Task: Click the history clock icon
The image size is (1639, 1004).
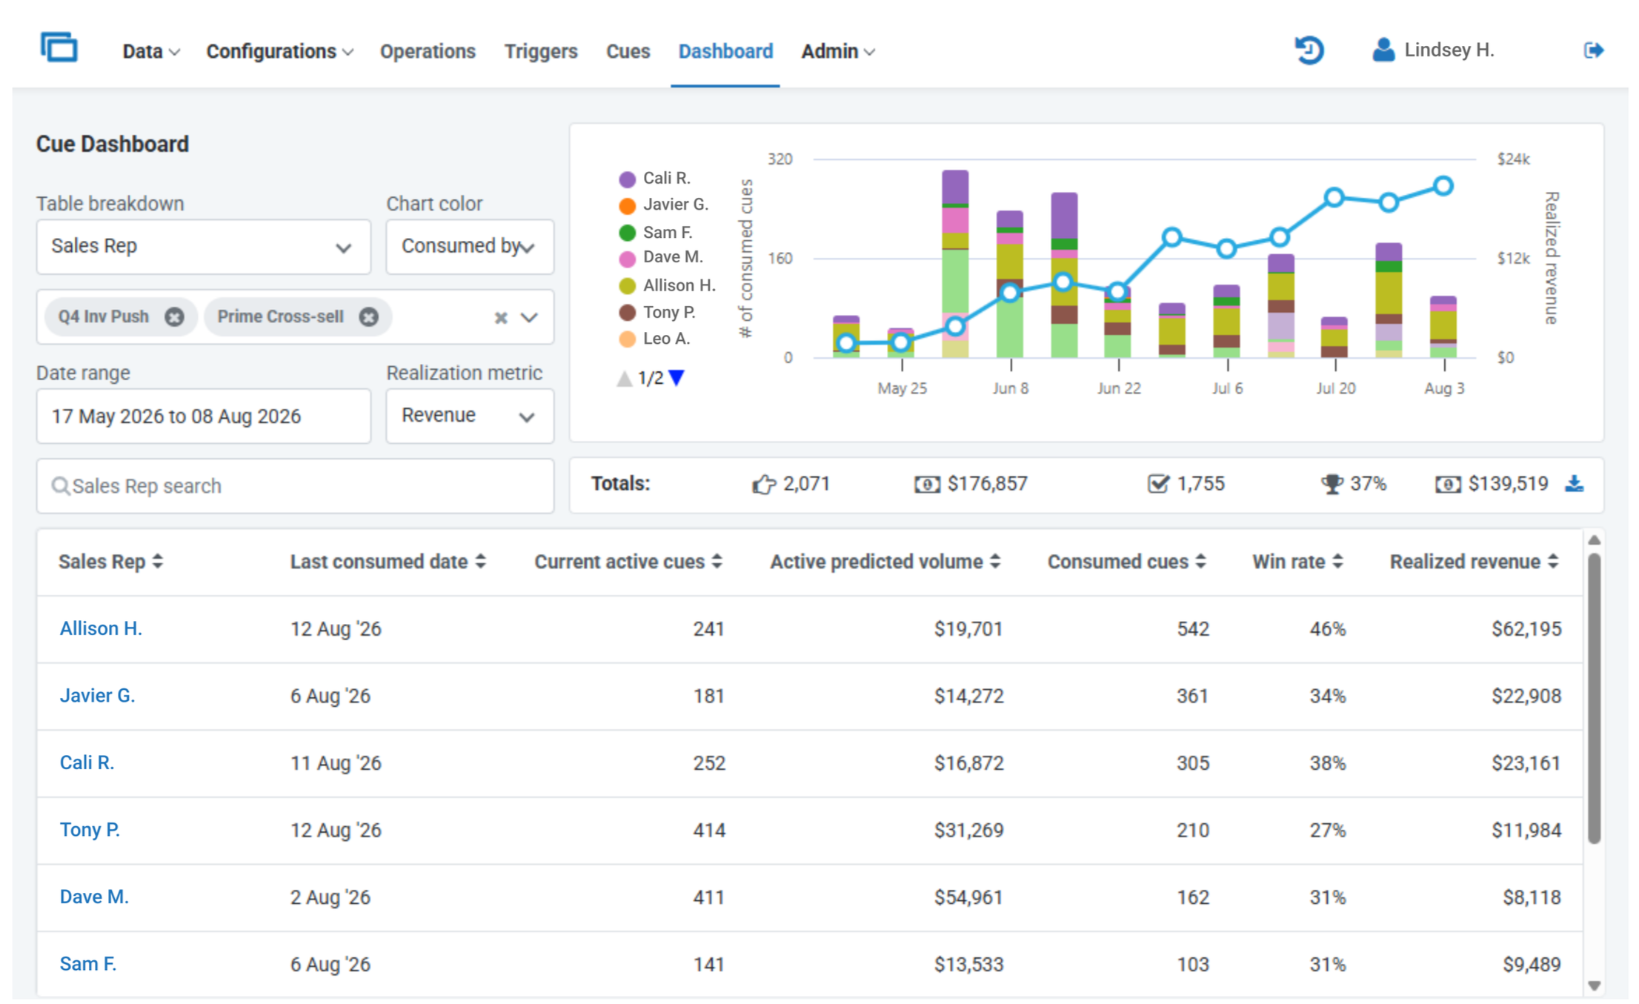Action: (x=1309, y=50)
